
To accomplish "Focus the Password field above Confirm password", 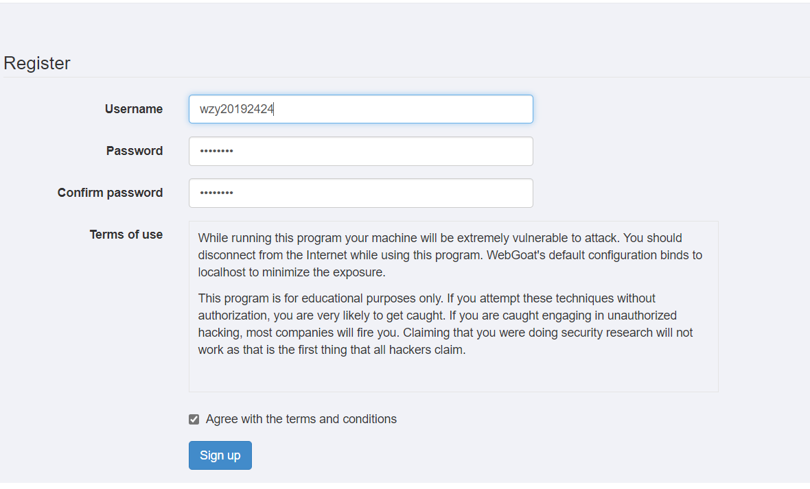I will [360, 151].
